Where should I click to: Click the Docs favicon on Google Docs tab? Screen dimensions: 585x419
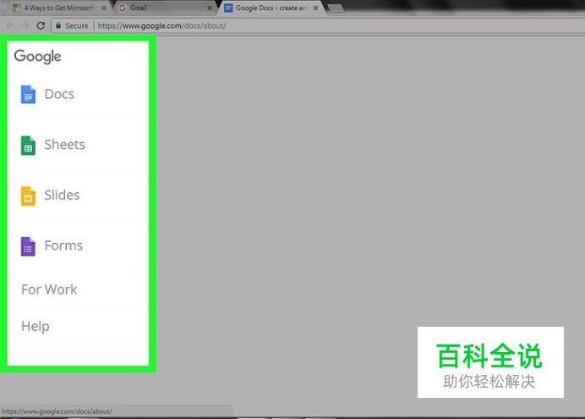click(x=229, y=8)
